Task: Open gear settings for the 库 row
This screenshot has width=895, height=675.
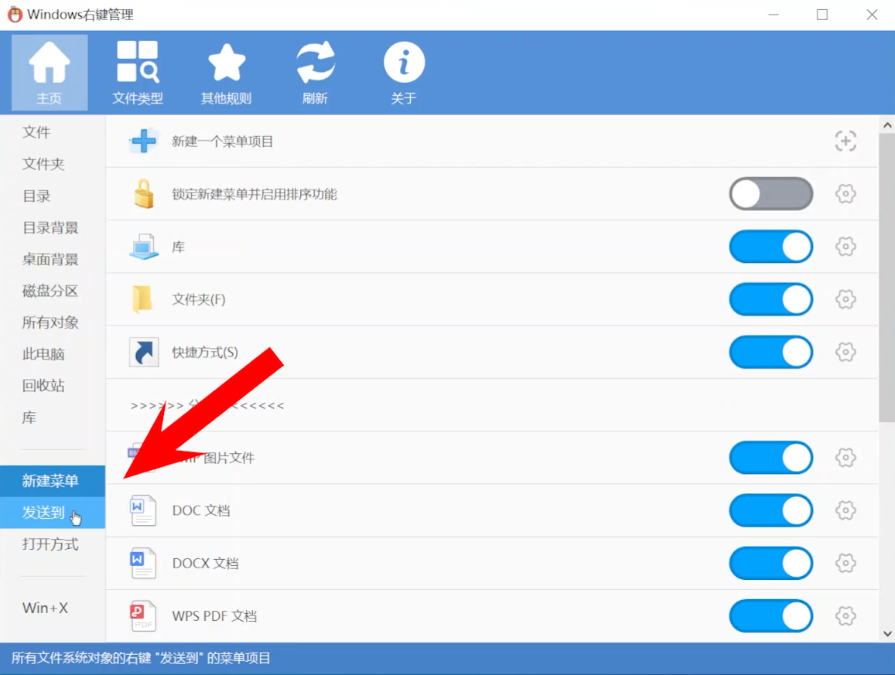Action: point(845,247)
